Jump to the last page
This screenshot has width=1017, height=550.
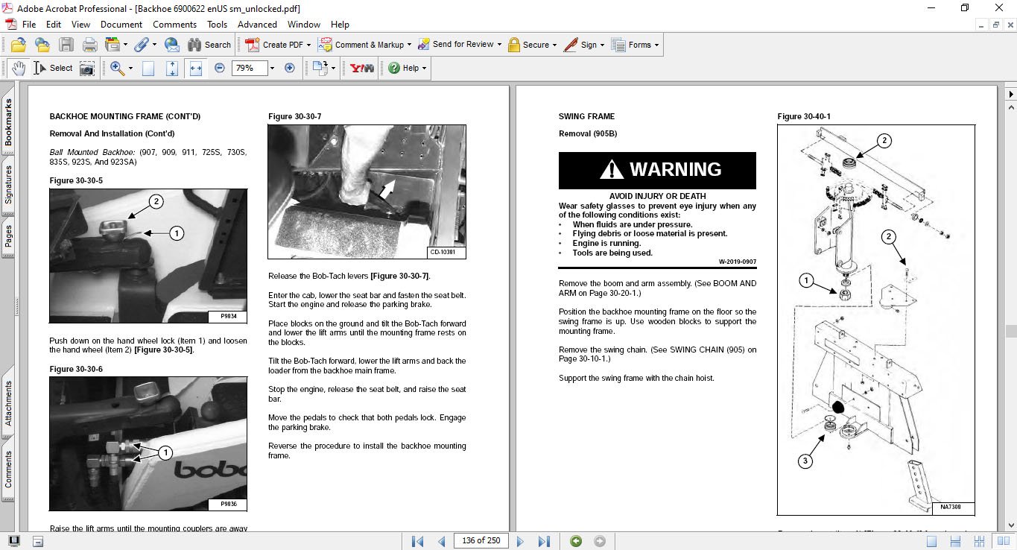[x=544, y=541]
